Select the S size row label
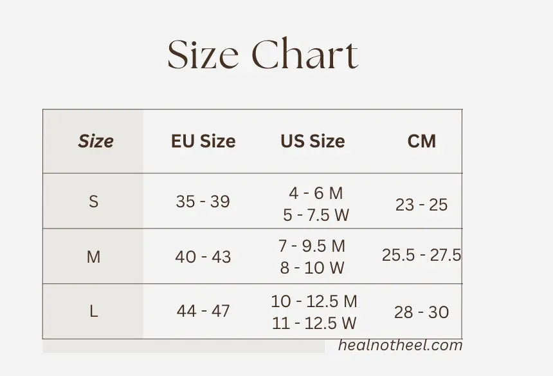 point(94,202)
